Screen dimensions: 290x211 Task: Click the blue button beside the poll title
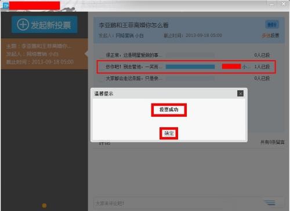pos(272,25)
